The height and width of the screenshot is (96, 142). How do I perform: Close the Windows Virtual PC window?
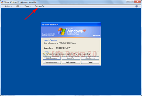click(x=137, y=2)
